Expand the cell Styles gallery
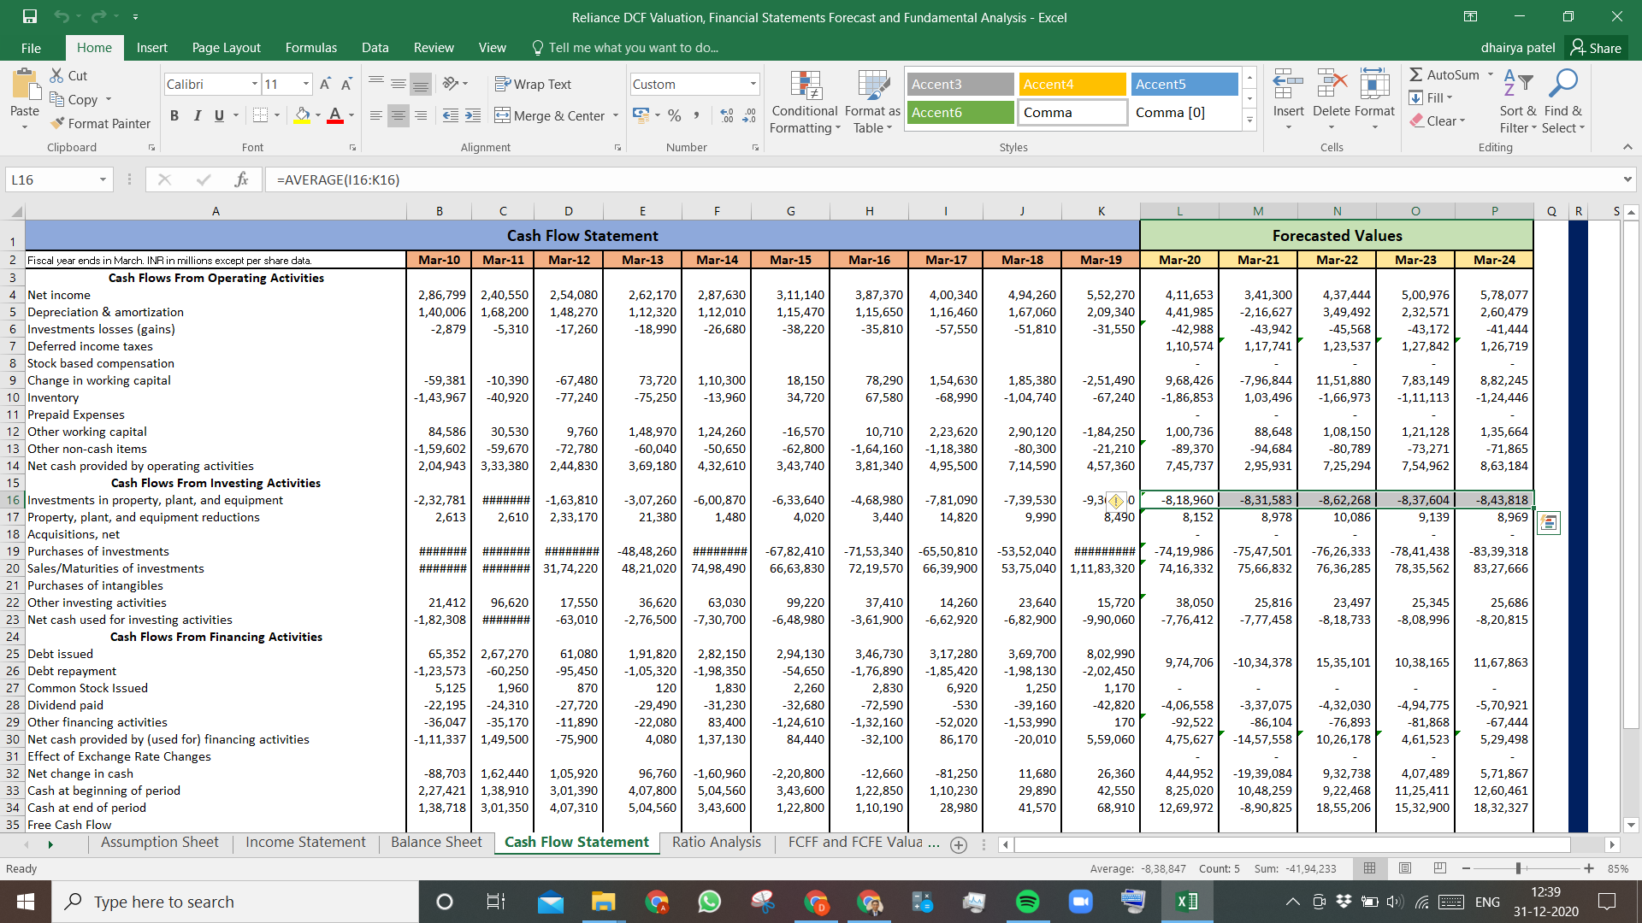Viewport: 1642px width, 923px height. click(1249, 120)
